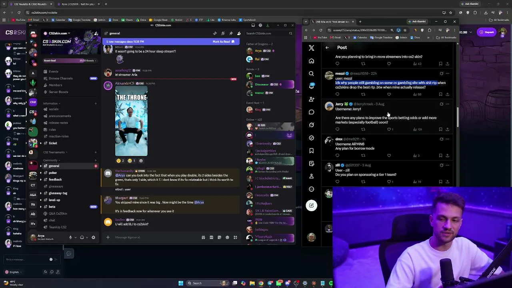Click Ask Gemini in the X window
The width and height of the screenshot is (512, 288).
pyautogui.click(x=417, y=22)
